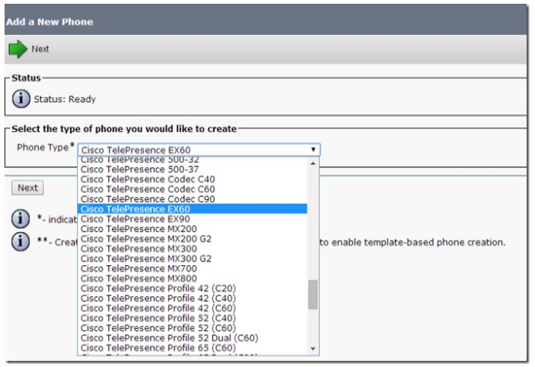Click the info icon beside the double-asterisk note
The image size is (535, 367).
[x=21, y=242]
